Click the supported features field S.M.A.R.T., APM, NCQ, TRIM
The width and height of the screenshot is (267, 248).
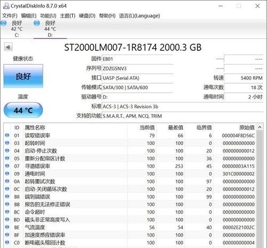183,116
